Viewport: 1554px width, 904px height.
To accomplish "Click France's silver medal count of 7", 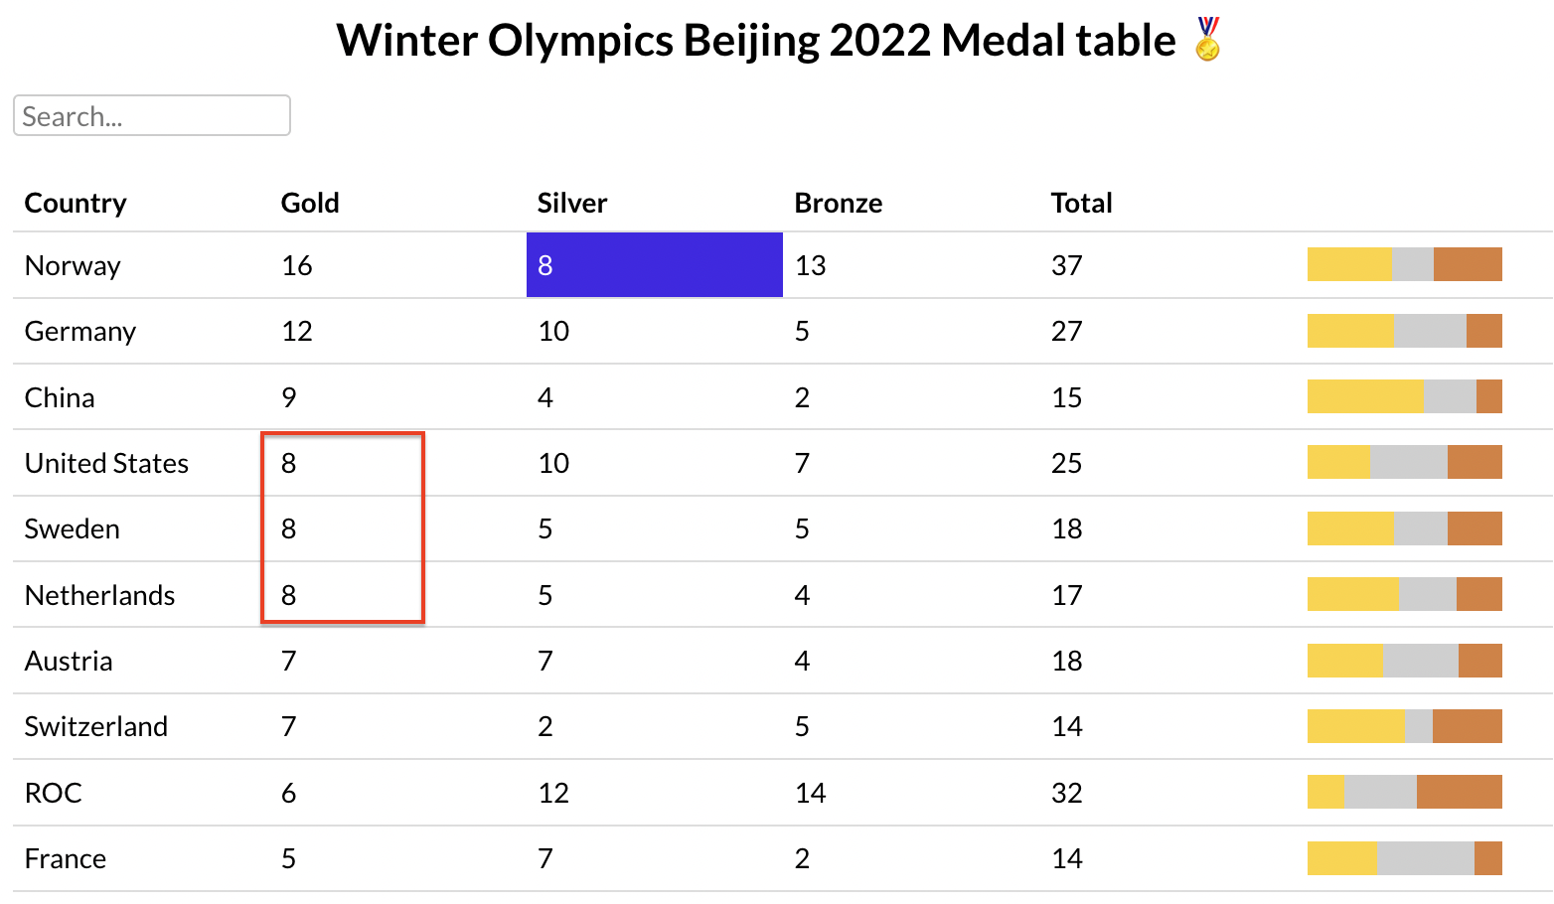I will [544, 858].
